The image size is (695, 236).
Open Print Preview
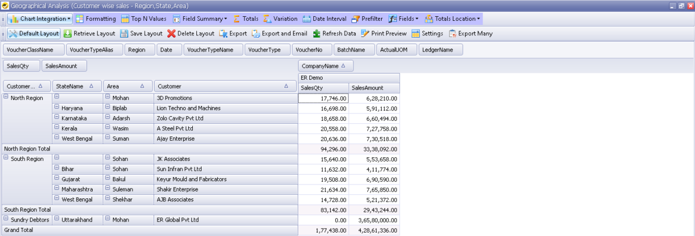click(383, 34)
